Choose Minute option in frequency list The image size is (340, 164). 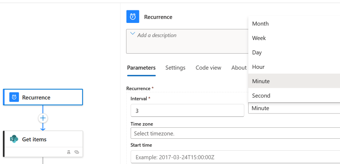pos(294,81)
